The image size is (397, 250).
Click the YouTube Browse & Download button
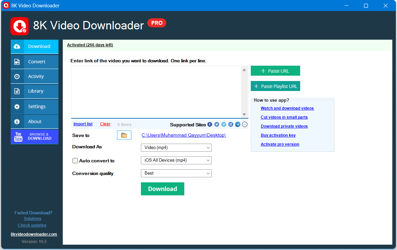click(34, 137)
